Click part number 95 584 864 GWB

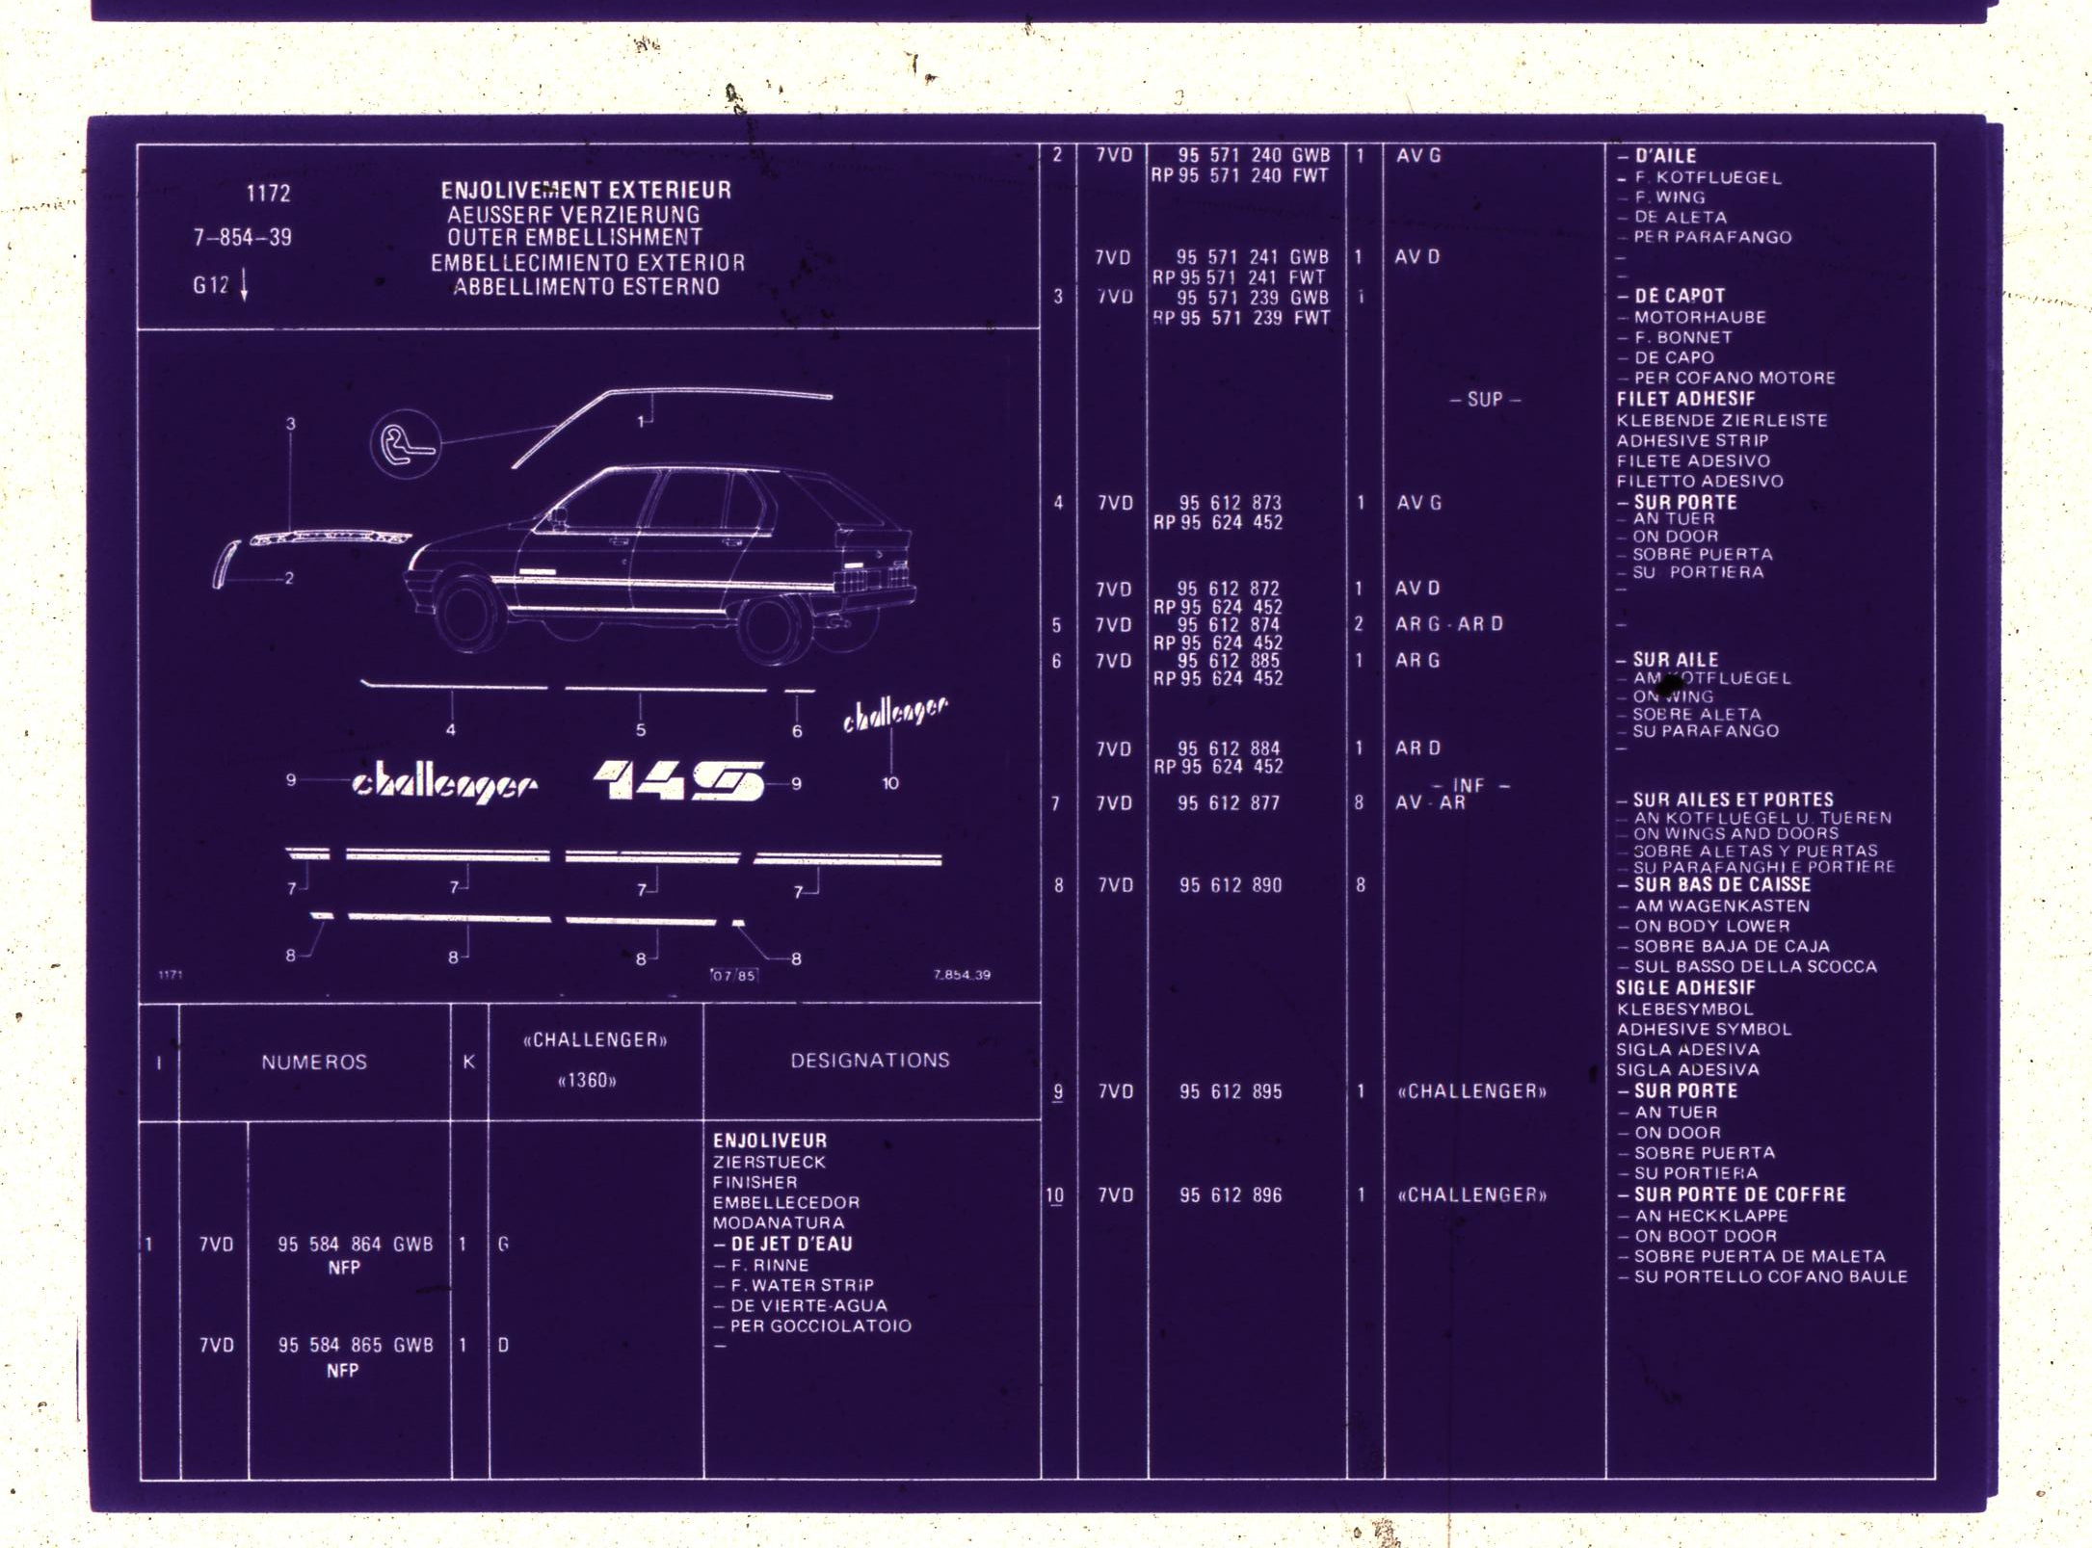click(x=355, y=1245)
